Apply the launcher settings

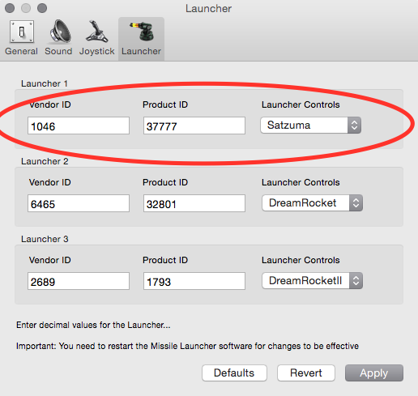pyautogui.click(x=374, y=373)
